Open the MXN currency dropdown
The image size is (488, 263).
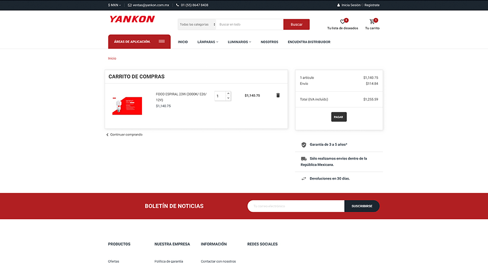(x=114, y=5)
